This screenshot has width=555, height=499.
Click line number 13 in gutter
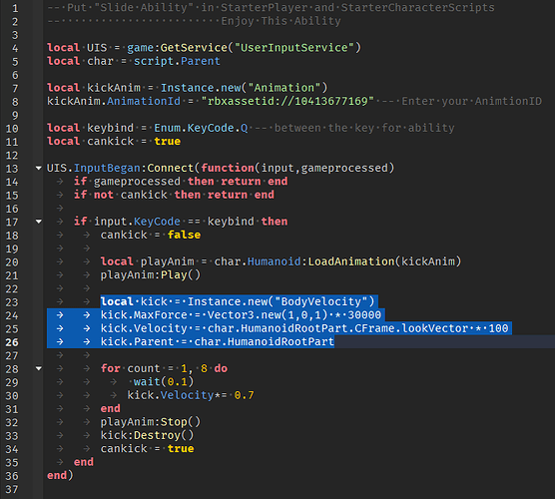point(12,169)
